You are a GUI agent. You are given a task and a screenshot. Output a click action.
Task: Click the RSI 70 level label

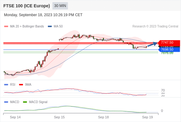[163, 90]
